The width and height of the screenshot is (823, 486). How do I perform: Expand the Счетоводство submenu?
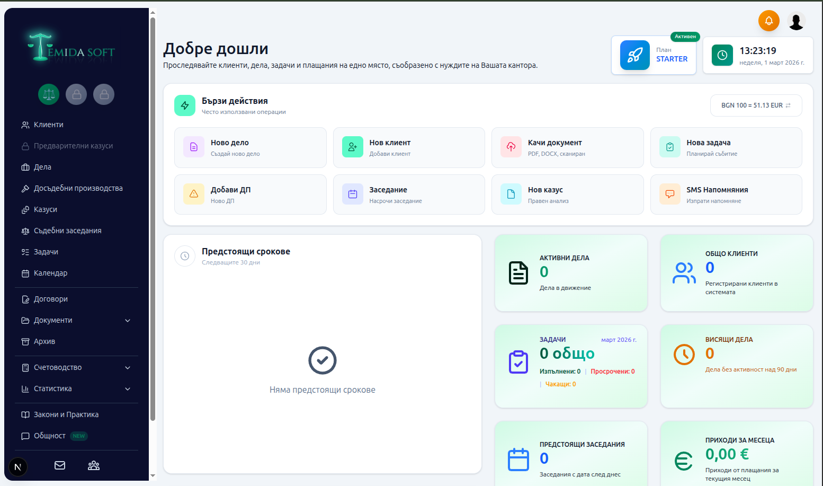click(128, 367)
